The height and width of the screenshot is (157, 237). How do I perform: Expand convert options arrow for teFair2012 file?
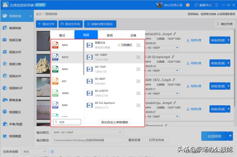click(x=228, y=40)
